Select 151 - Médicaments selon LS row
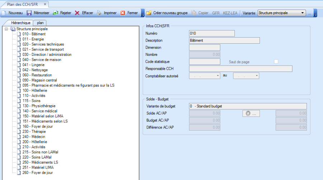Viewport: 323px width, 180px height. point(45,121)
